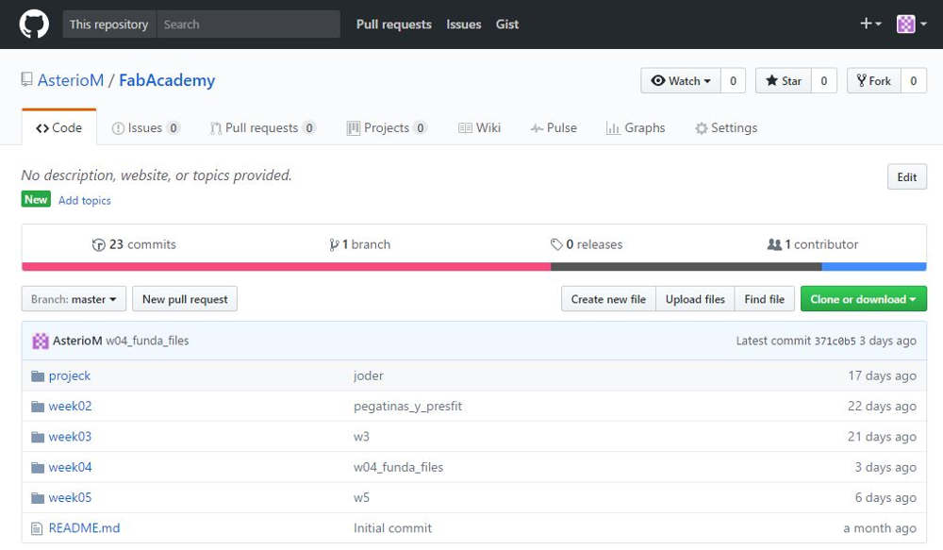Click the Graphs bar-chart icon
943x550 pixels.
pyautogui.click(x=613, y=128)
